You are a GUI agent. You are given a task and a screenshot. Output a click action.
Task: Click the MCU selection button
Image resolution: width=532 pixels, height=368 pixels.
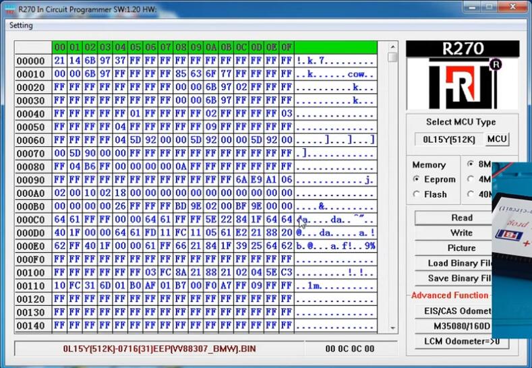pyautogui.click(x=497, y=139)
